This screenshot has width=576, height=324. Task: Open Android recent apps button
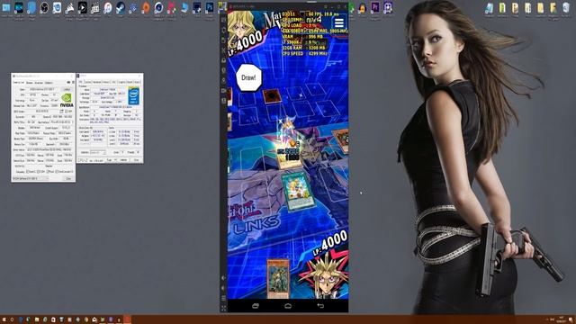[x=256, y=306]
